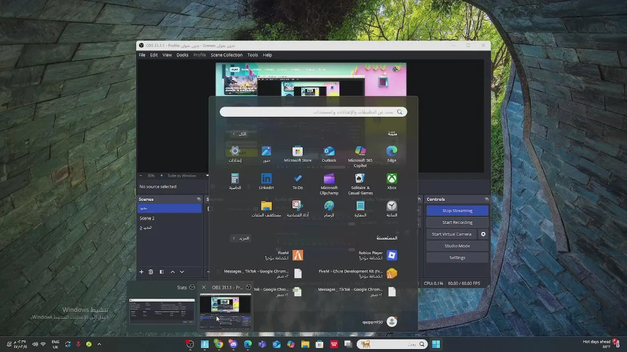Open FiveM from recommended list
The width and height of the screenshot is (627, 352).
coord(284,255)
